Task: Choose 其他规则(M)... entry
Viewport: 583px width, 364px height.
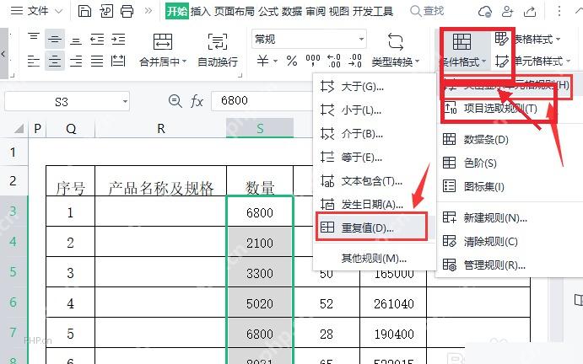Action: [374, 258]
